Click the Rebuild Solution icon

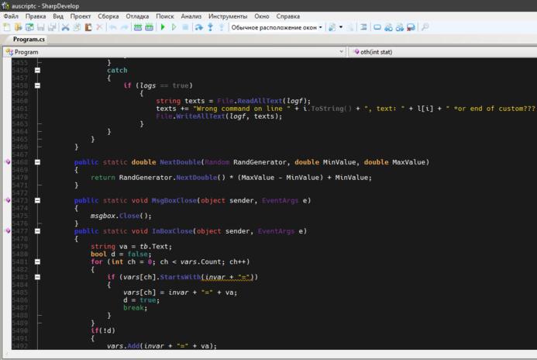[149, 27]
